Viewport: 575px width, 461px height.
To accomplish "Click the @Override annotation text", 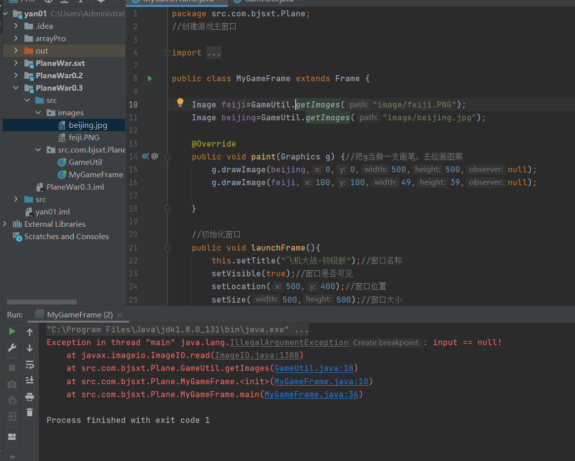I will tap(214, 144).
